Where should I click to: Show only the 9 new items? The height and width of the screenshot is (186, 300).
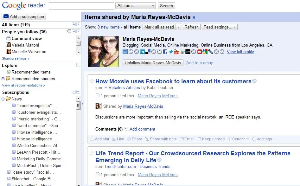108,27
